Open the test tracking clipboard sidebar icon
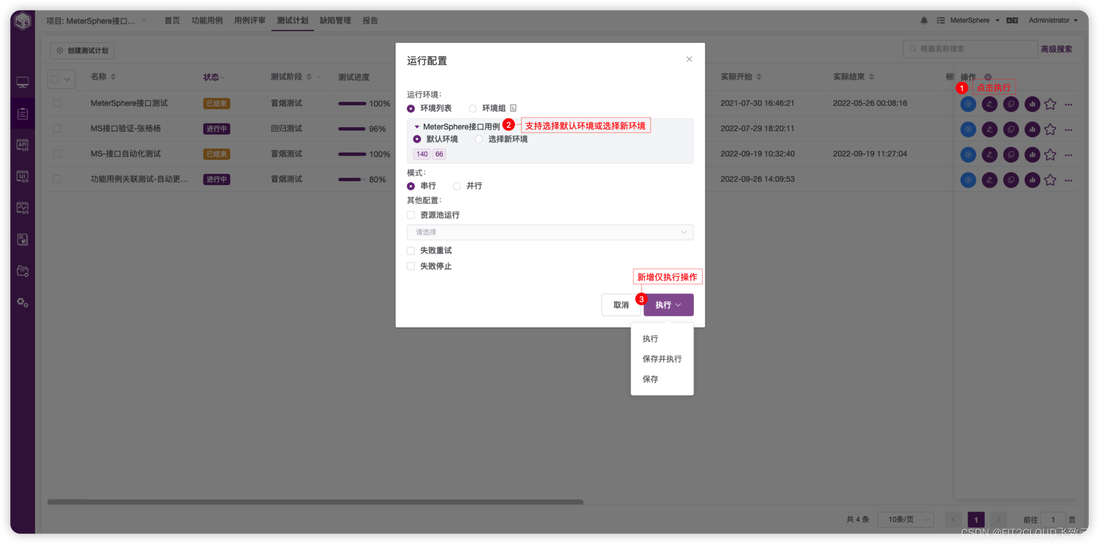 (x=23, y=114)
